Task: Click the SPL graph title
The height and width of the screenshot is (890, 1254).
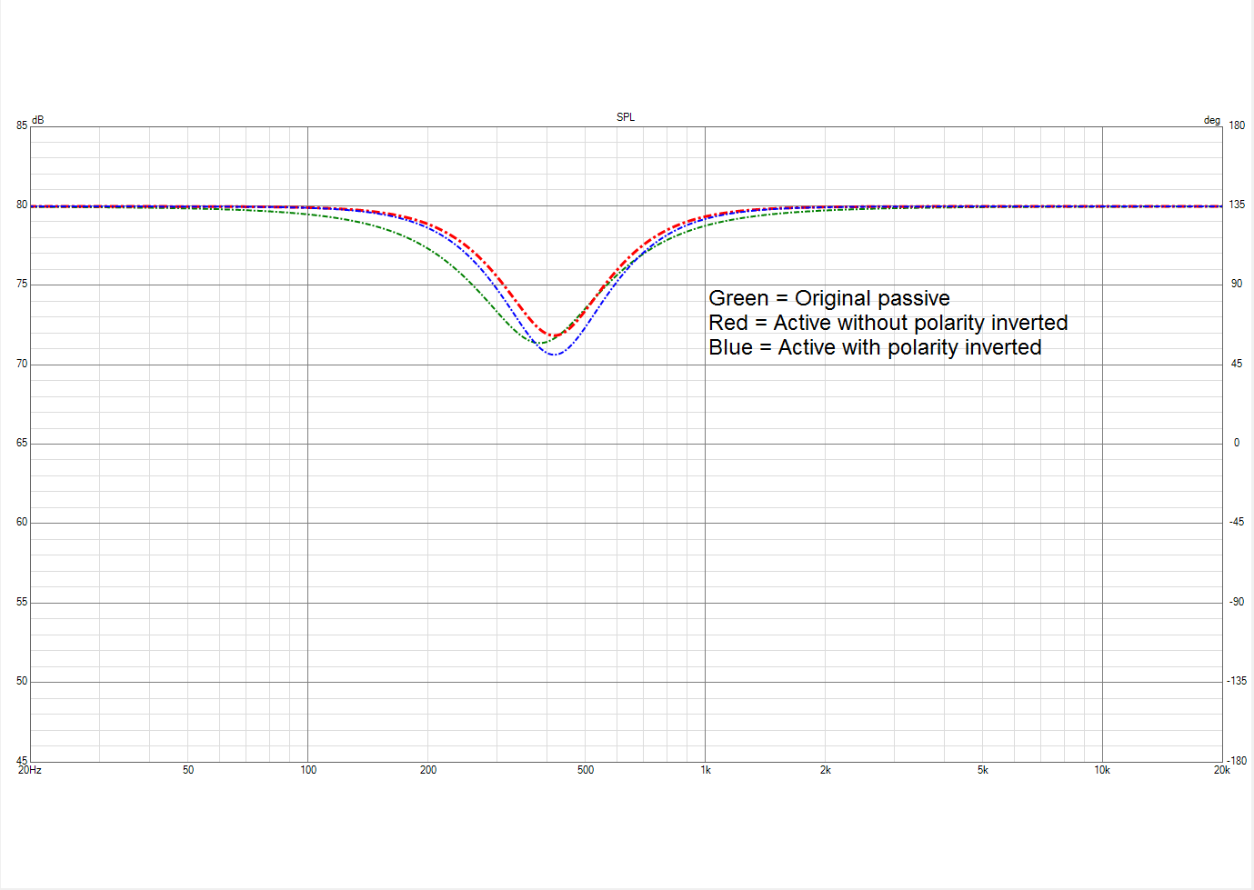Action: pyautogui.click(x=626, y=117)
